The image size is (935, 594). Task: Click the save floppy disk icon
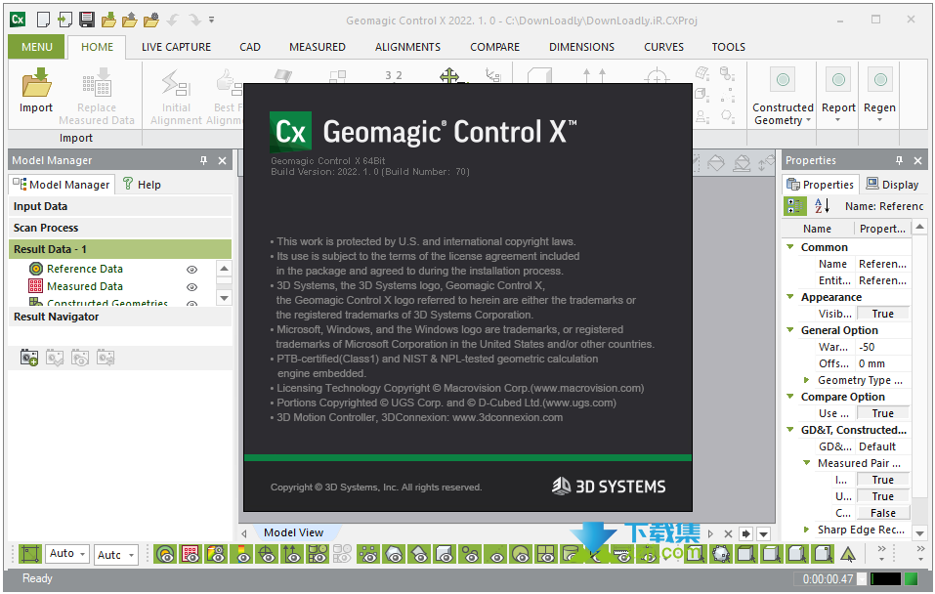[87, 20]
